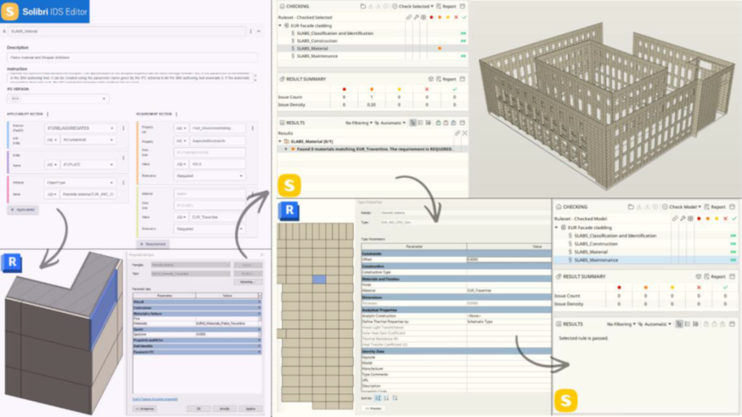Viewport: 742px width, 417px height.
Task: Click zoom-to-fit icon beside upper Results link icon
Action: (x=464, y=133)
